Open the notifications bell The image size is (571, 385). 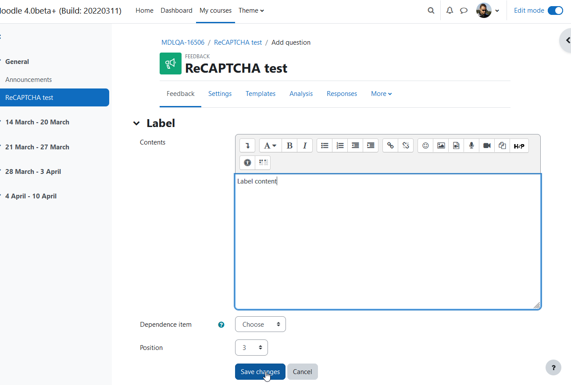[450, 11]
